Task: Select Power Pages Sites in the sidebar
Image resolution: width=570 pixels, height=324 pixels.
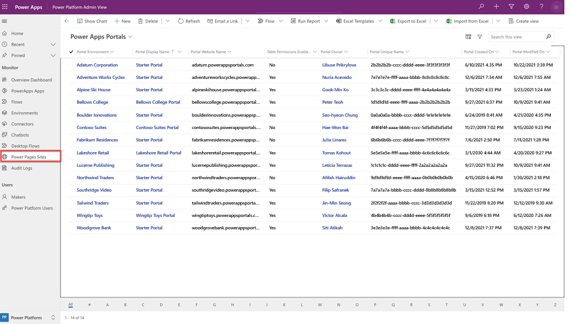Action: [30, 157]
